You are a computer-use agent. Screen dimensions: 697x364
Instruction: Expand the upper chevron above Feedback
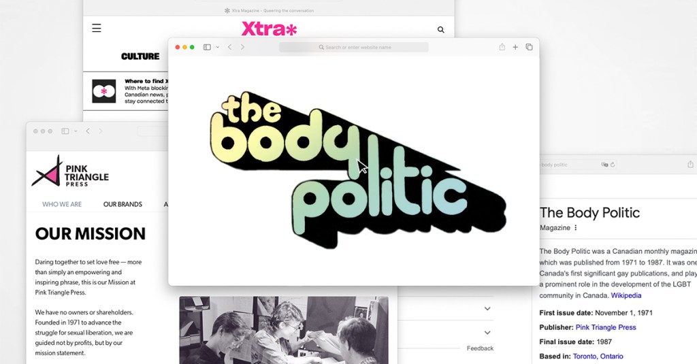pos(487,309)
